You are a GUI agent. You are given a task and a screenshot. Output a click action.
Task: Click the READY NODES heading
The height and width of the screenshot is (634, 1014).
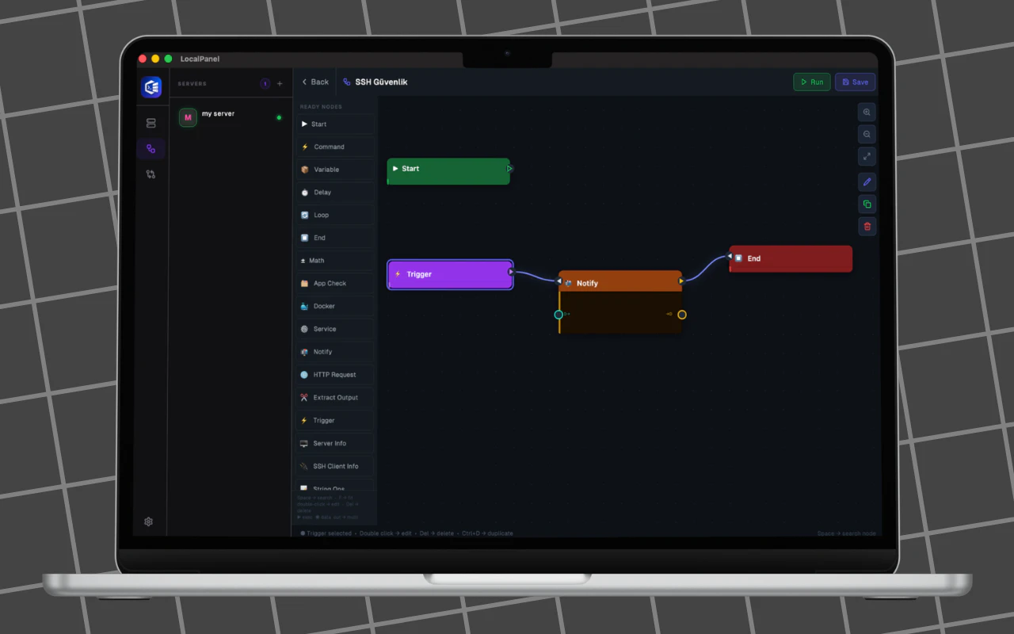(321, 107)
